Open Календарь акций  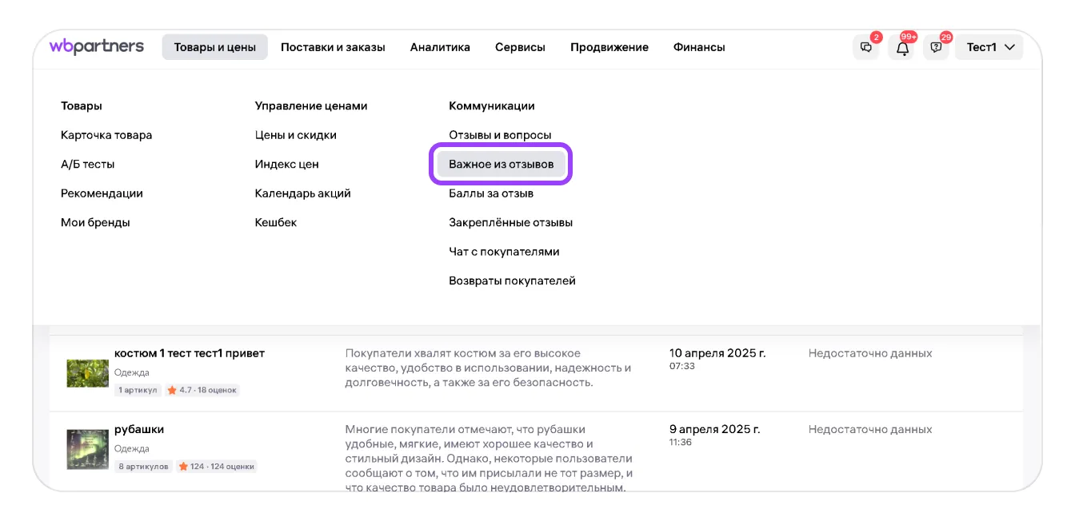[302, 193]
